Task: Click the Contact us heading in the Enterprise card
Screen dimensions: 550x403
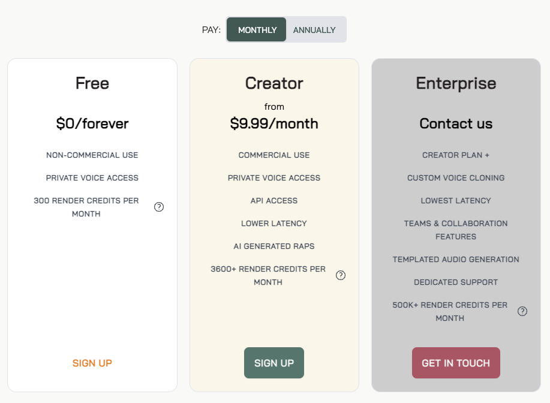Action: (x=456, y=124)
